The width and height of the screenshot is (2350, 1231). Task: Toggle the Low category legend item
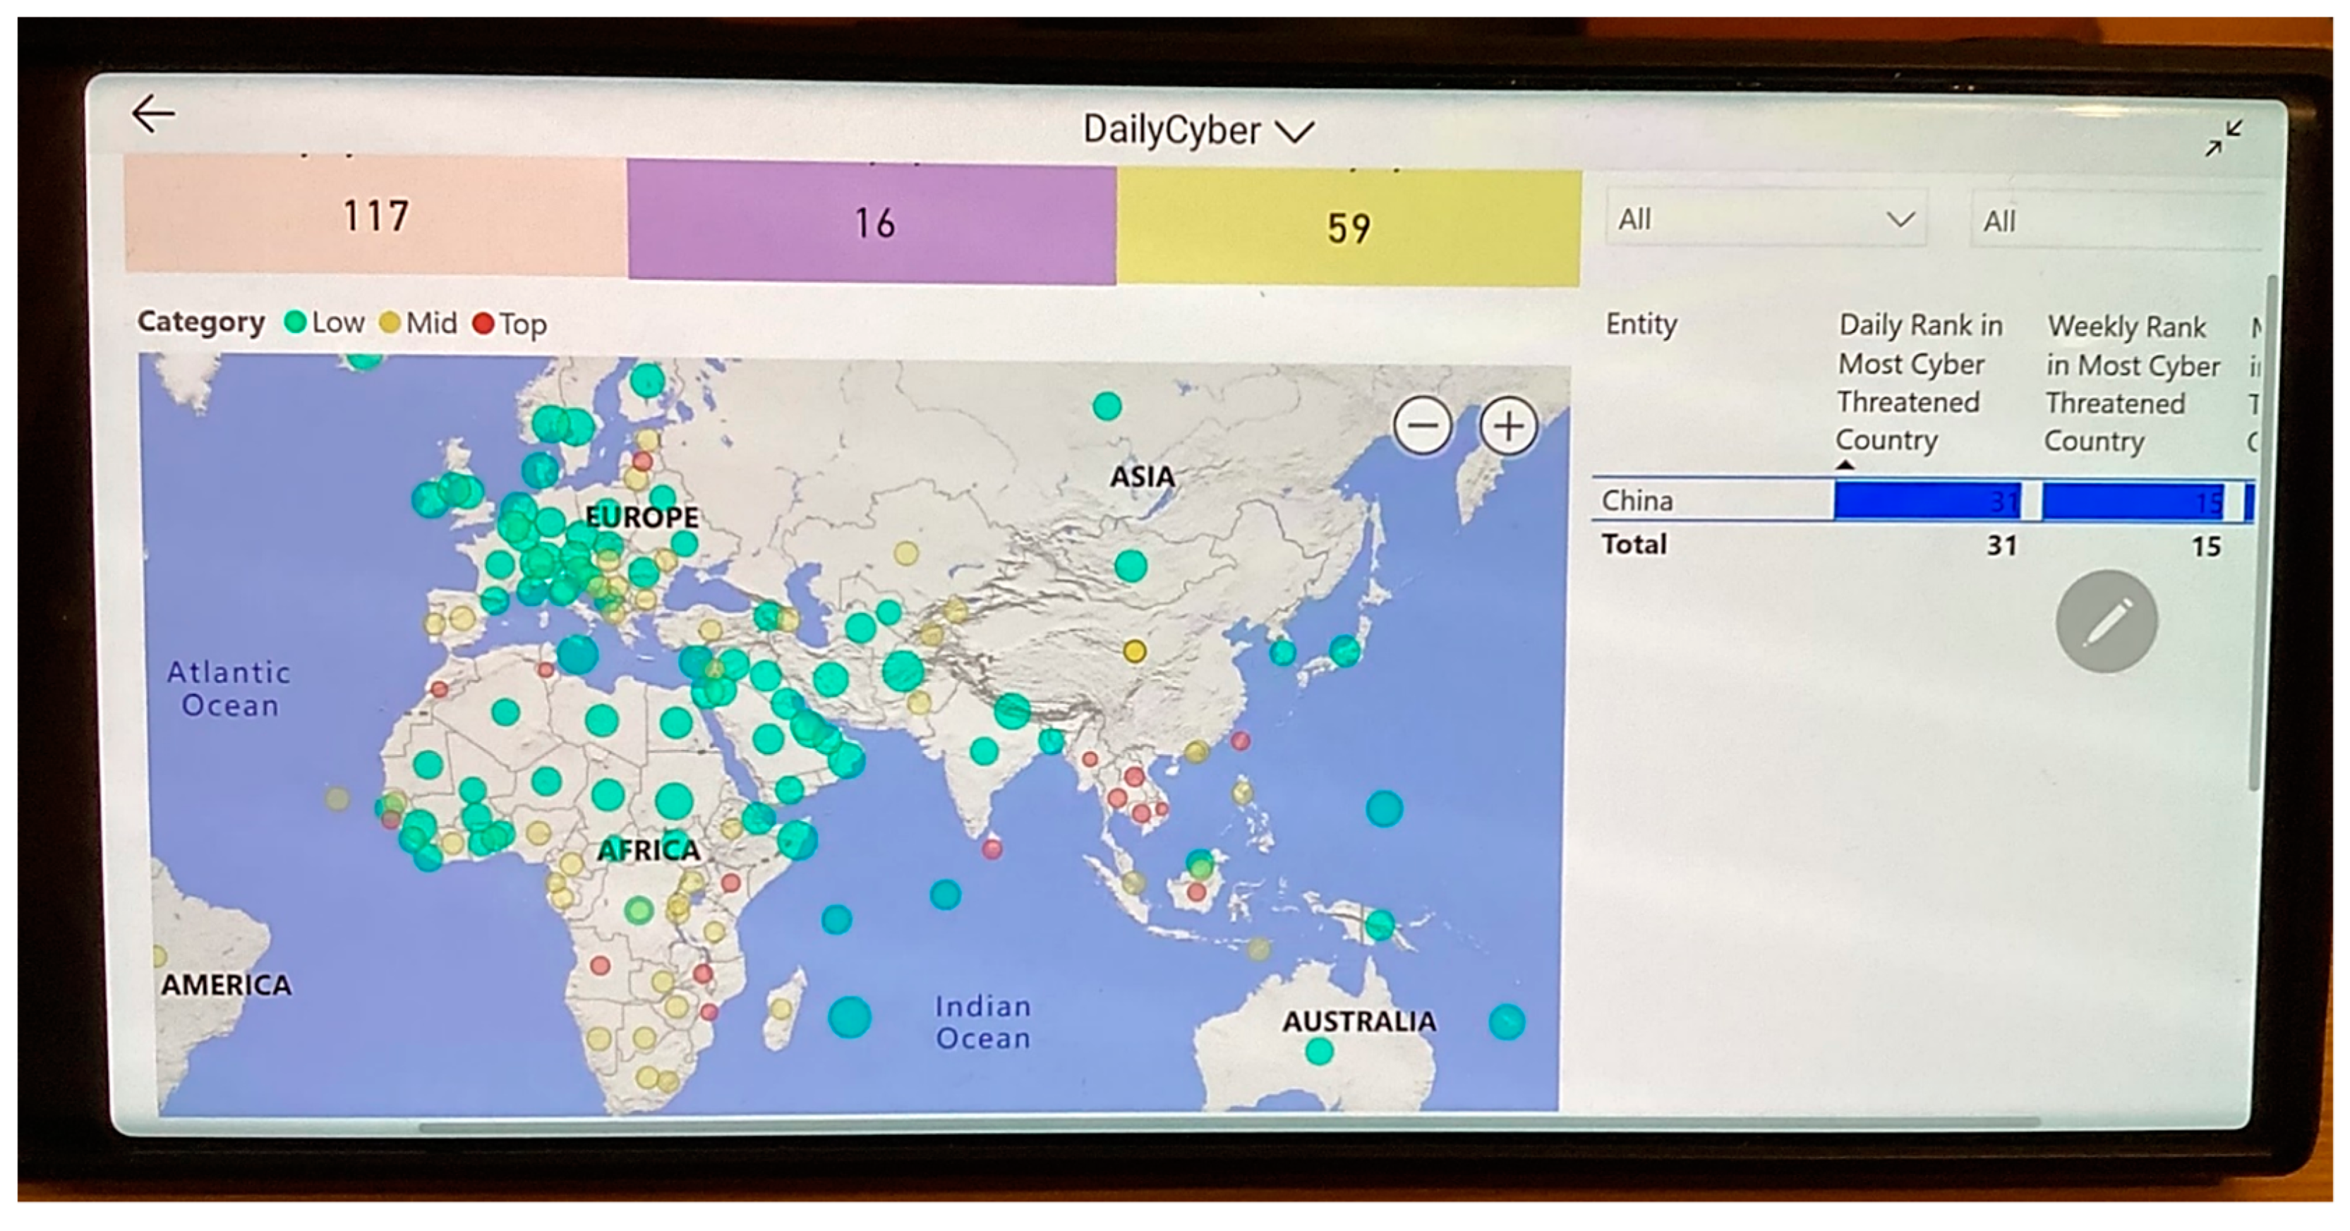click(325, 323)
